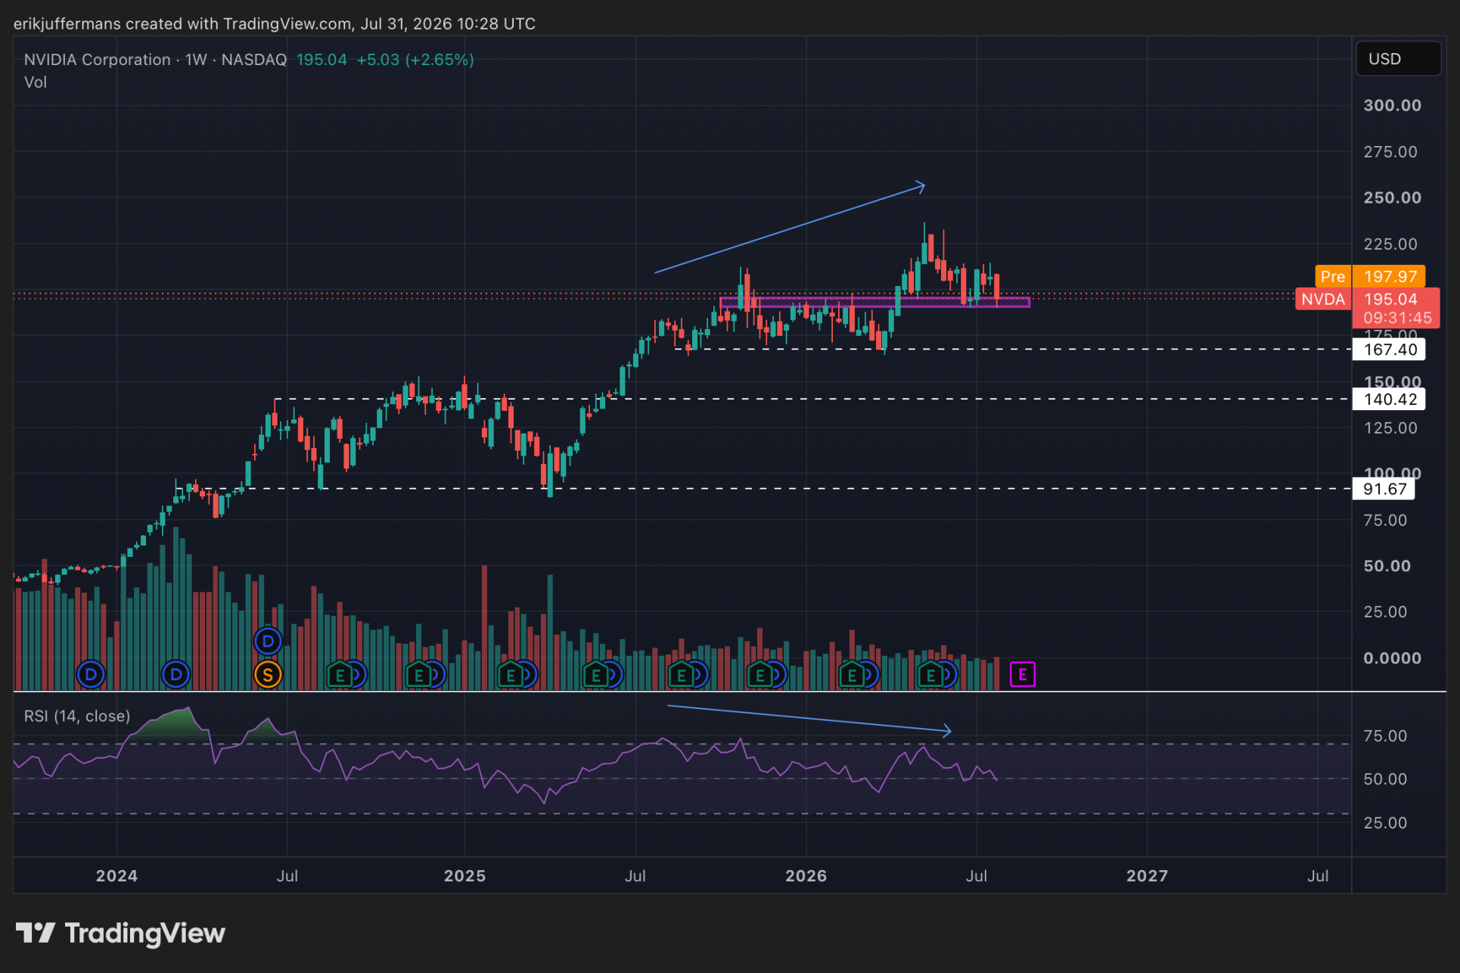Click the orange S stock split marker
1460x973 pixels.
point(268,673)
